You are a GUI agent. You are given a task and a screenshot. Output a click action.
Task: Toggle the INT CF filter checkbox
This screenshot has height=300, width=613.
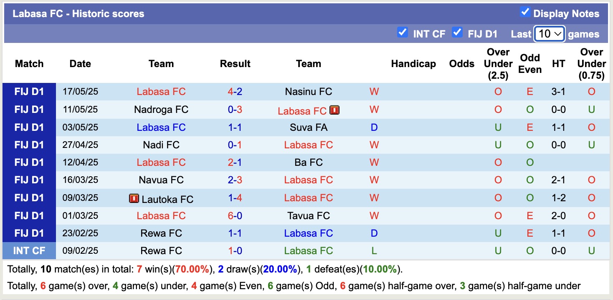(x=403, y=32)
